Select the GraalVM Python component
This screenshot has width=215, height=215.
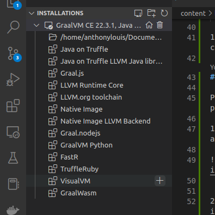pos(99,145)
